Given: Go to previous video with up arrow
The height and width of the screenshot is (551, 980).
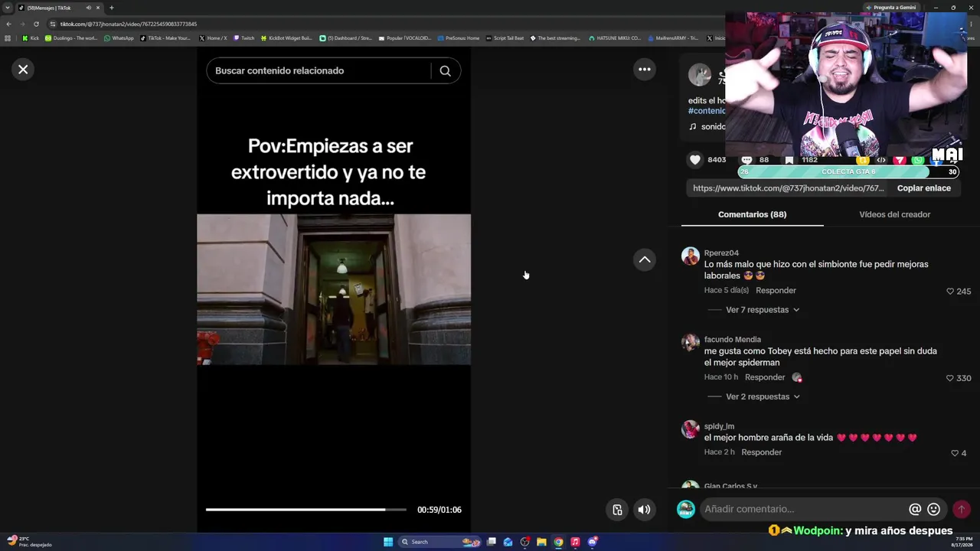Looking at the screenshot, I should (645, 259).
